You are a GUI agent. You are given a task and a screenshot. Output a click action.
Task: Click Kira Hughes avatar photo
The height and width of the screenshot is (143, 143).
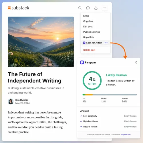(x=11, y=101)
